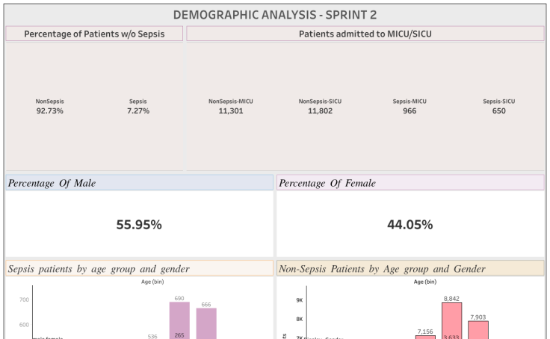Image resolution: width=550 pixels, height=339 pixels.
Task: Select the Sepsis patients by age group title
Action: tap(139, 269)
